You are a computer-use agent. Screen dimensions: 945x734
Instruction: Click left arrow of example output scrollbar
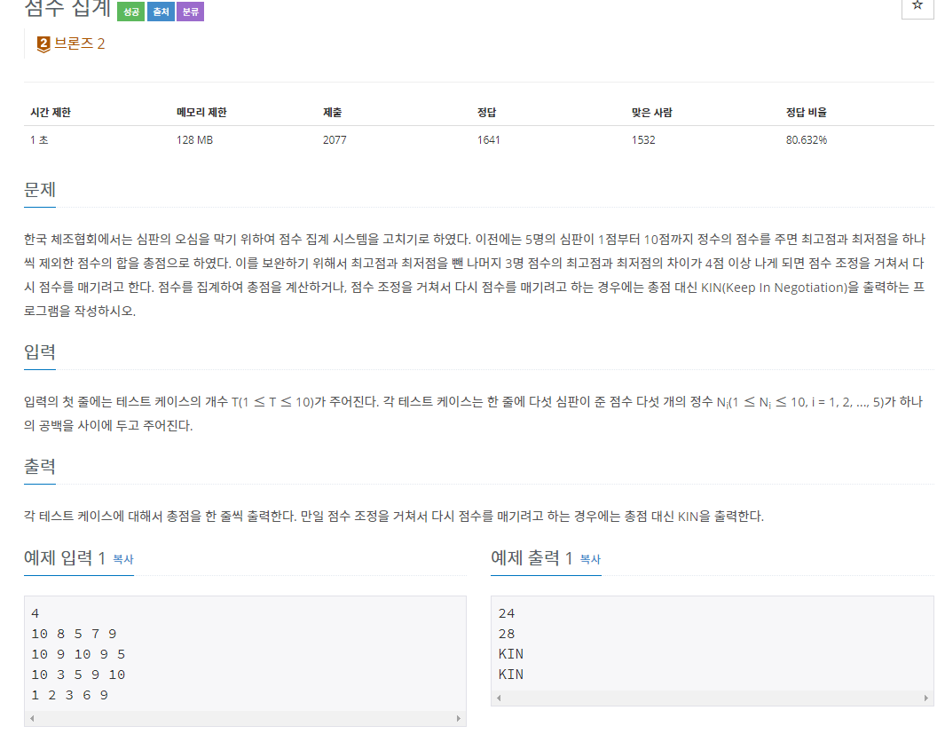click(499, 698)
